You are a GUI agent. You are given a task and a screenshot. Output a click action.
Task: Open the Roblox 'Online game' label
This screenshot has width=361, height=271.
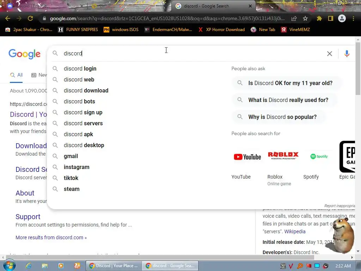279,183
